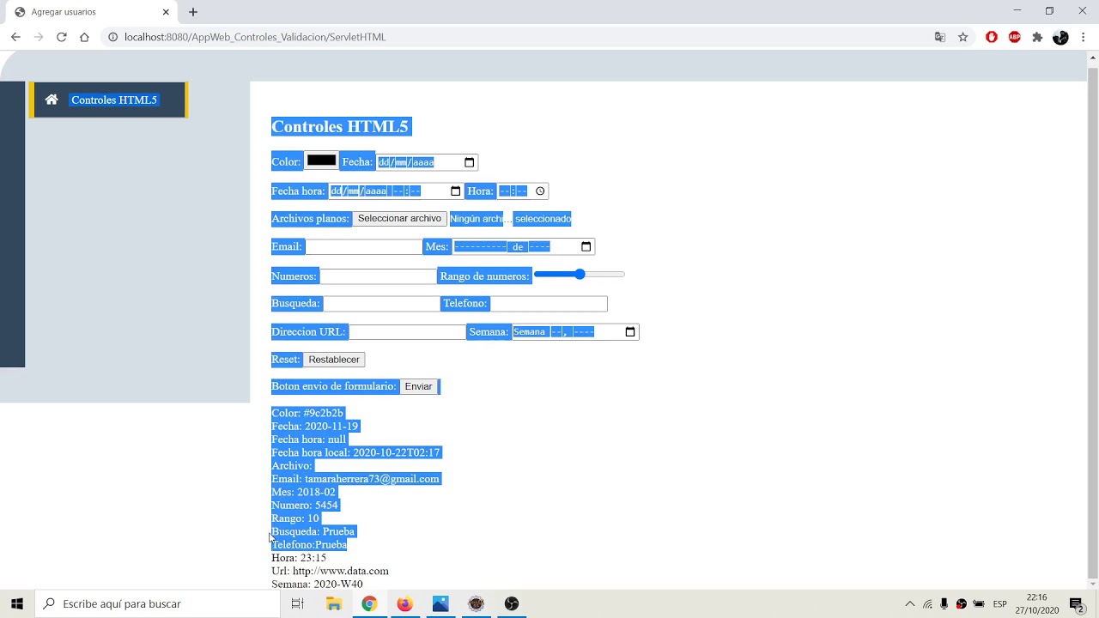View site information icon in address bar
This screenshot has height=618, width=1099.
point(112,37)
